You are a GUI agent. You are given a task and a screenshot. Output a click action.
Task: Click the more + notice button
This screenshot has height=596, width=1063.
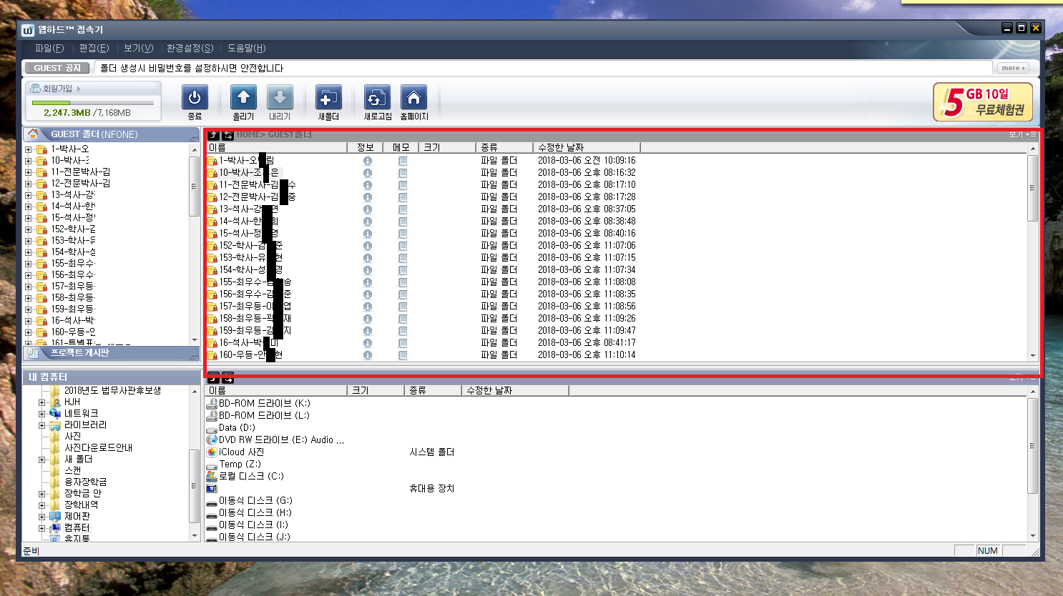[x=1014, y=68]
